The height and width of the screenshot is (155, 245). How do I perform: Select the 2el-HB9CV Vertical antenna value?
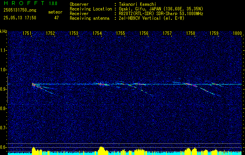pyautogui.click(x=152, y=18)
